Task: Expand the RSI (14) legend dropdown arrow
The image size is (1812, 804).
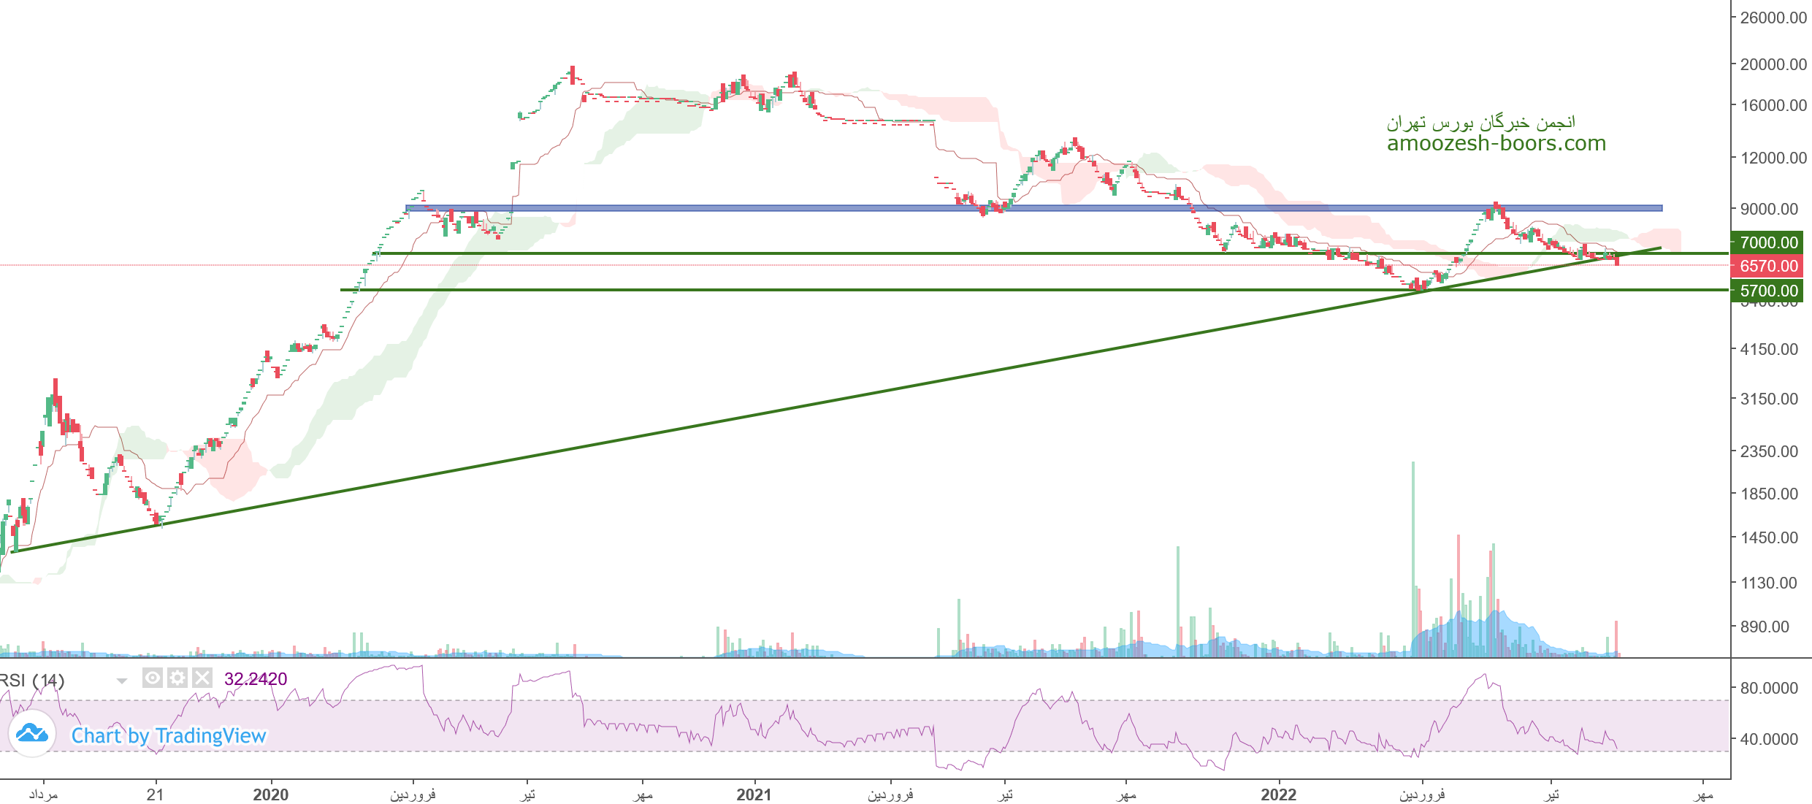Action: [122, 681]
